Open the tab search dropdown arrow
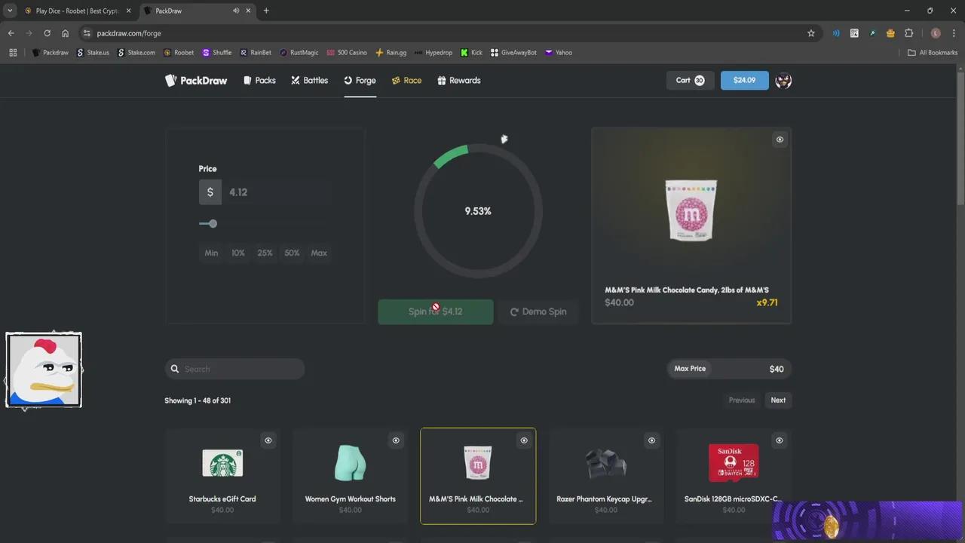This screenshot has width=965, height=543. tap(10, 11)
